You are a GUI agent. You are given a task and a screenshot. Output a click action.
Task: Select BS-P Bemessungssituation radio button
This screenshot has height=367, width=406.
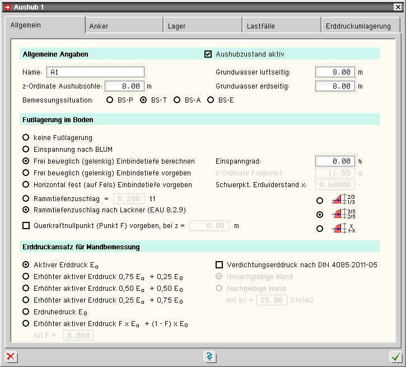[110, 100]
